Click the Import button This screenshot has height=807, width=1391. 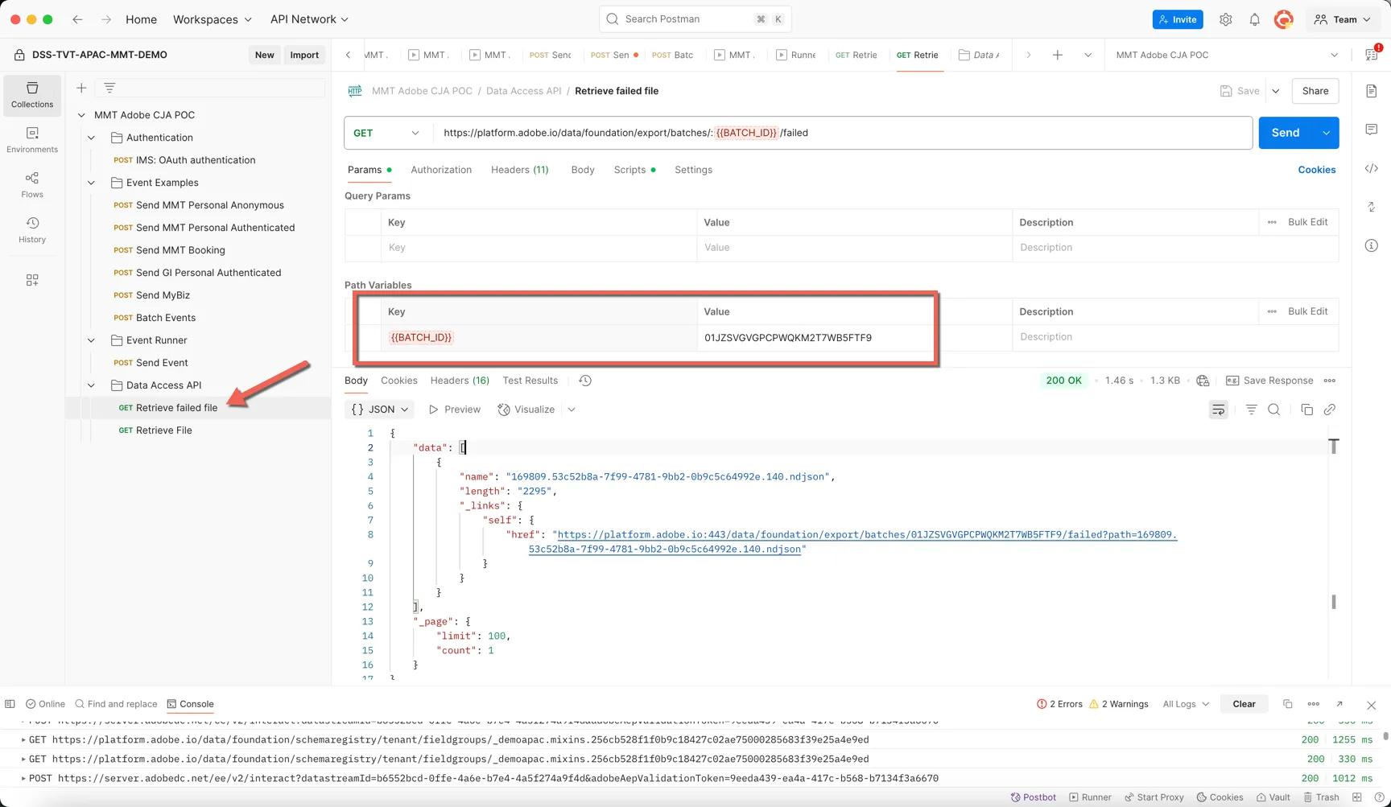coord(304,55)
